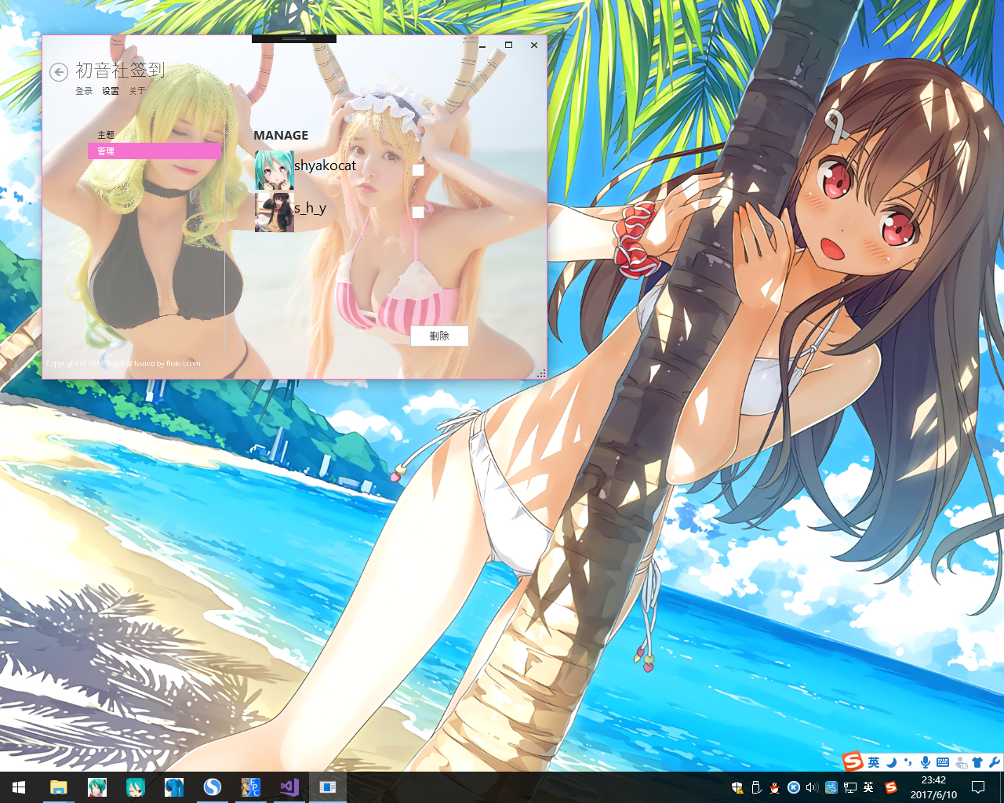The width and height of the screenshot is (1004, 803).
Task: Open the Windows Start menu
Action: (19, 787)
